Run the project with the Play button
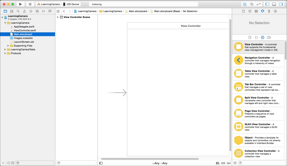Image resolution: width=287 pixels, height=166 pixels. point(20,4)
